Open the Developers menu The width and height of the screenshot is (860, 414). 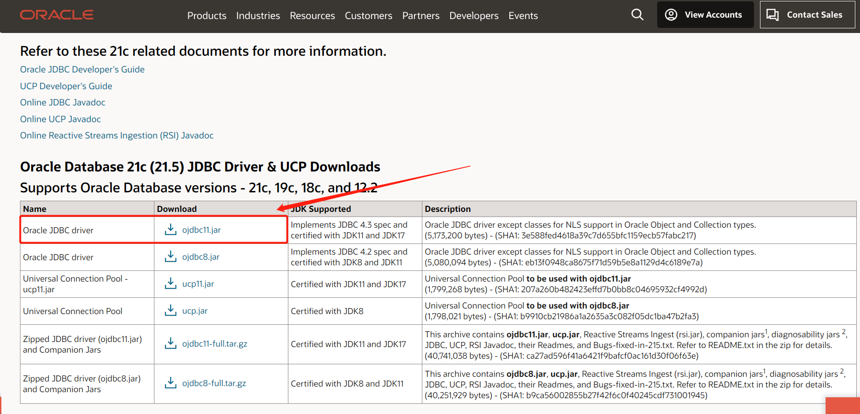click(474, 16)
